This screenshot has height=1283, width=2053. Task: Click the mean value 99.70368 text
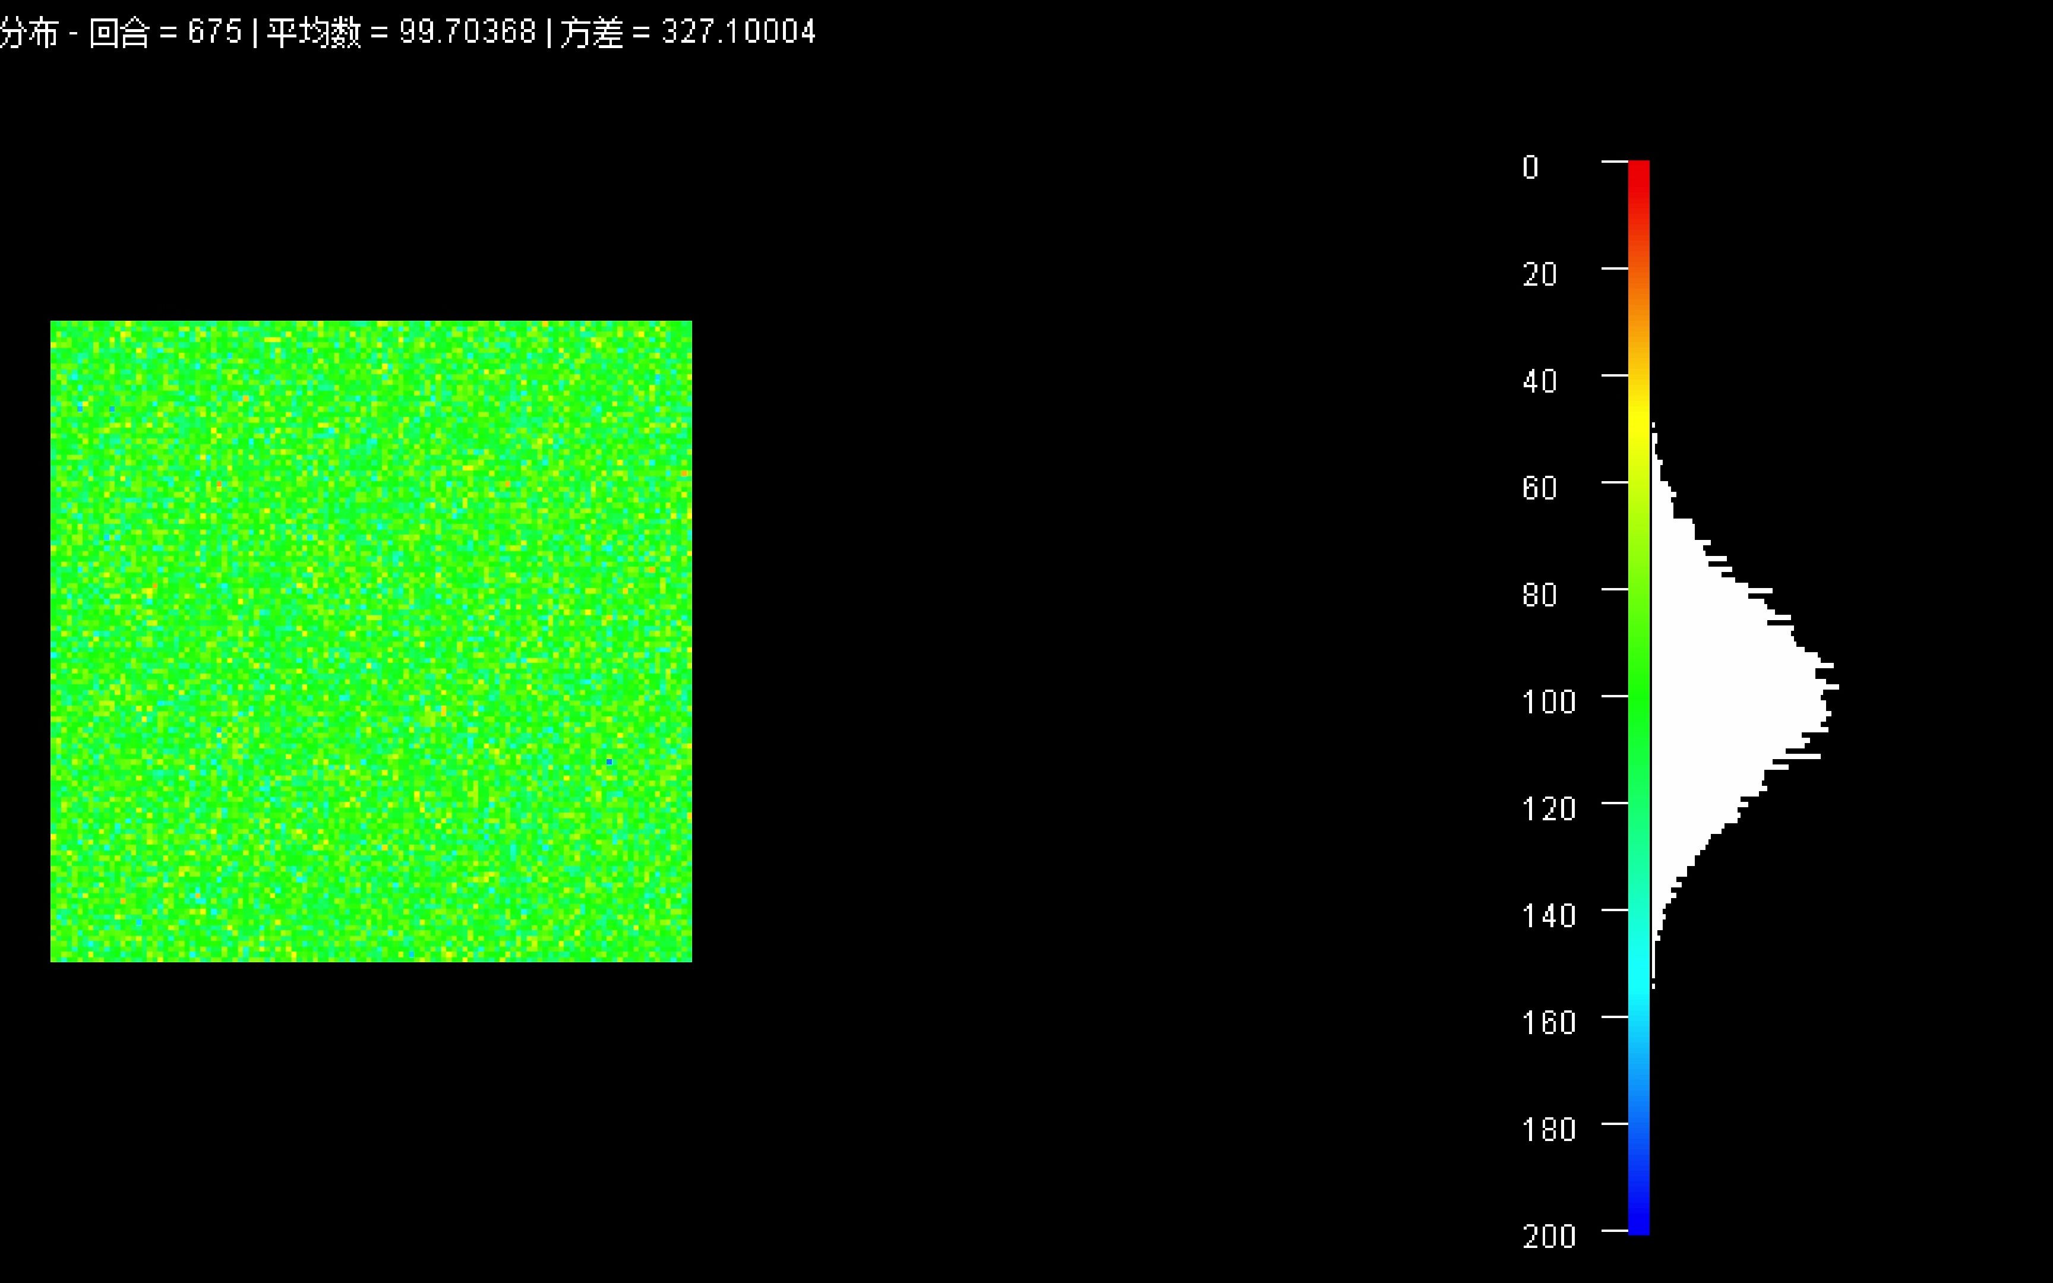click(468, 32)
